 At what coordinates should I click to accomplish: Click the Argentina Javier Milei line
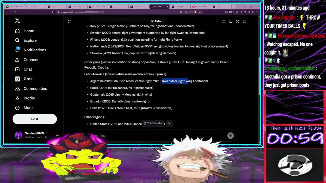pyautogui.click(x=149, y=81)
